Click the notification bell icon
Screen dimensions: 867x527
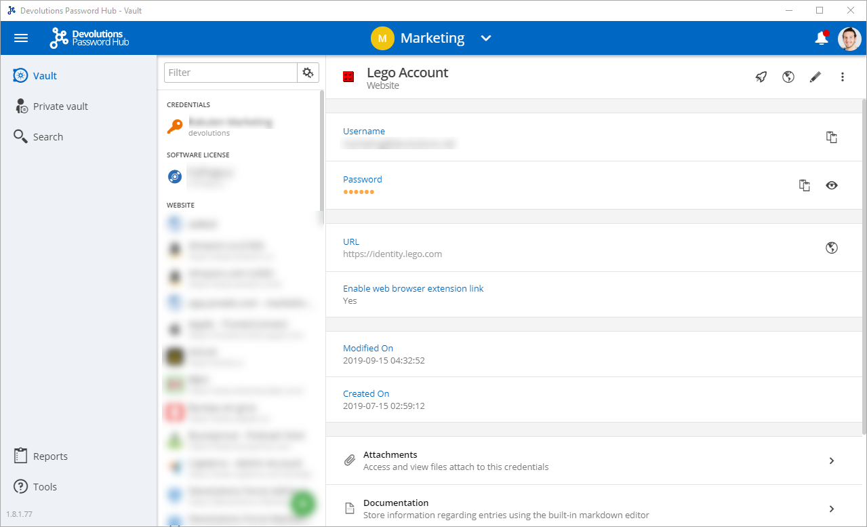(822, 38)
